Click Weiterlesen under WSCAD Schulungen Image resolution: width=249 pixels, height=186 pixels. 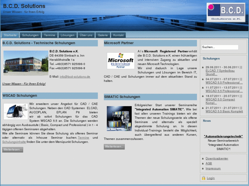click(x=13, y=149)
